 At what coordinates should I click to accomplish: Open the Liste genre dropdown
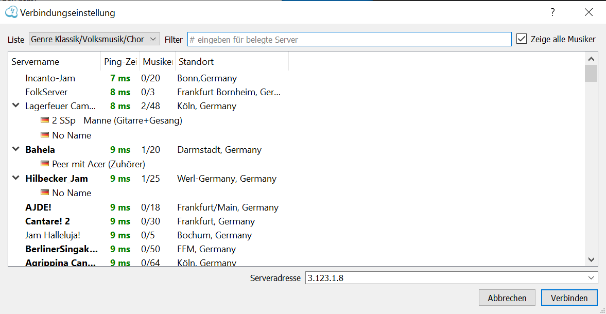[x=94, y=39]
